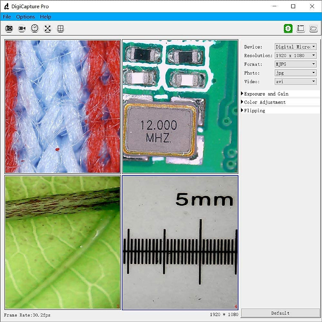Open the Options menu
The image size is (322, 322).
[25, 17]
